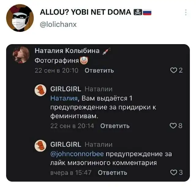
Task: Click the first GIRLGIRL username
Action: (x=66, y=89)
